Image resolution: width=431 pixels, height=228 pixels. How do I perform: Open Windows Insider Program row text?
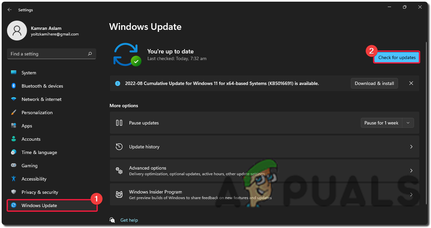[155, 192]
